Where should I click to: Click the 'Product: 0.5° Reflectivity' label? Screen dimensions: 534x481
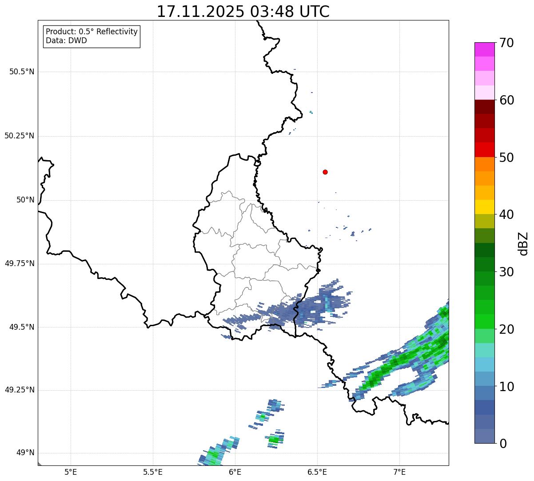92,32
